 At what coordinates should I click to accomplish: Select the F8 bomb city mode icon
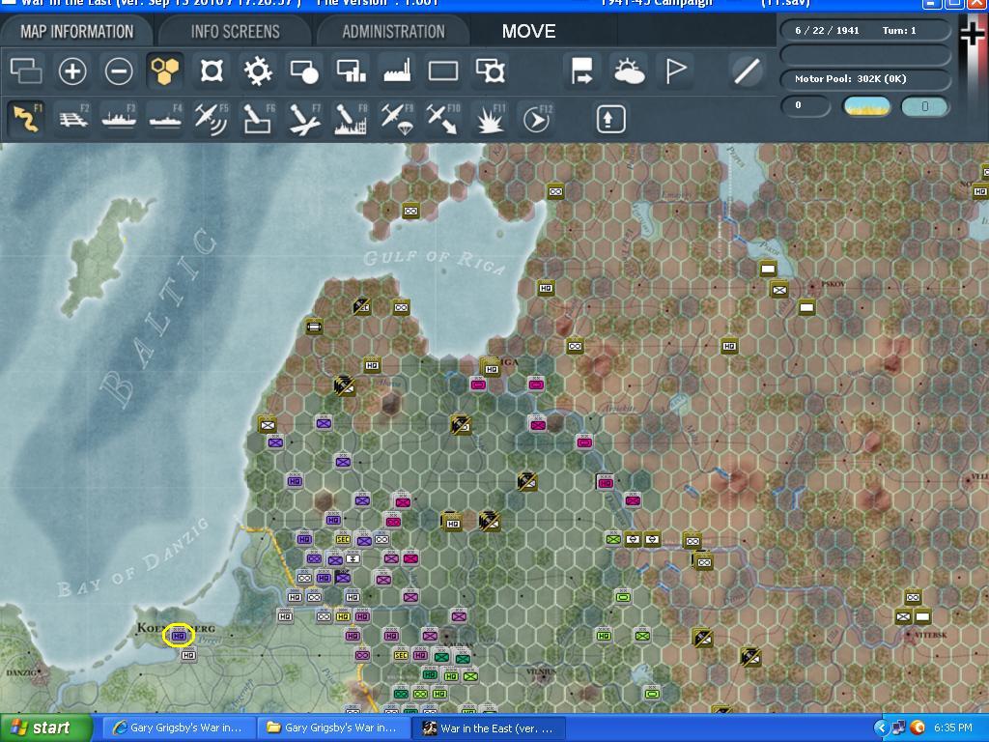point(351,118)
